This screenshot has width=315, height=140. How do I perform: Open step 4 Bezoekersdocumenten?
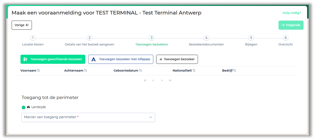[x=206, y=38]
